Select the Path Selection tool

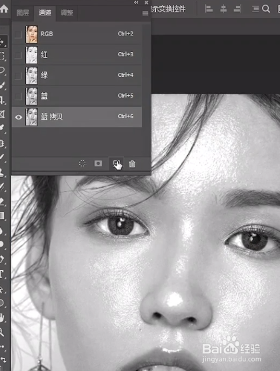point(2,289)
